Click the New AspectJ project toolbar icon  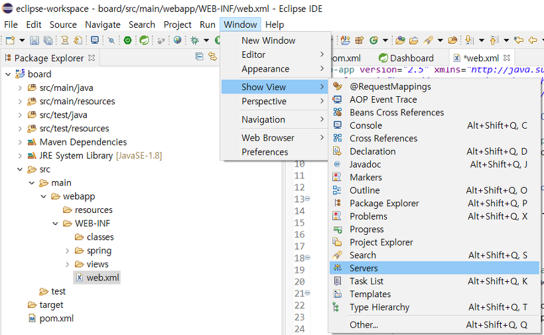click(x=346, y=40)
